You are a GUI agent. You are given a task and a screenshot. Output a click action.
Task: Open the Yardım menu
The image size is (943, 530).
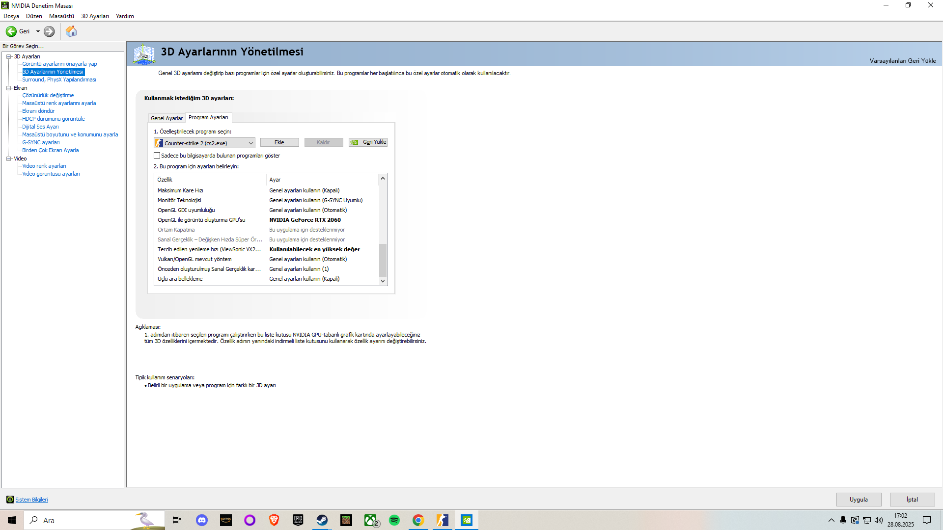(125, 16)
